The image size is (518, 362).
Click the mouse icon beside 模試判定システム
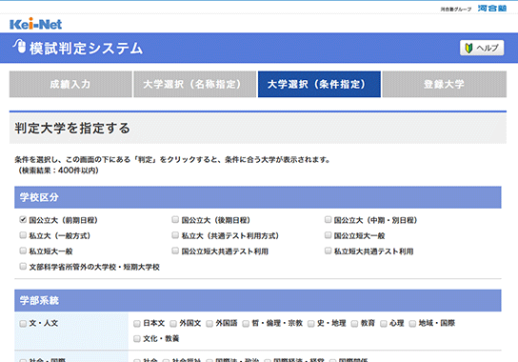pyautogui.click(x=20, y=47)
